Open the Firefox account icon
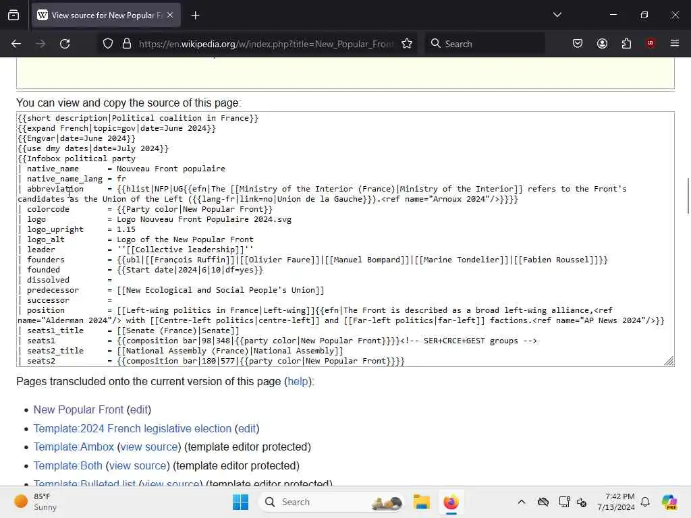Image resolution: width=691 pixels, height=518 pixels. point(602,44)
